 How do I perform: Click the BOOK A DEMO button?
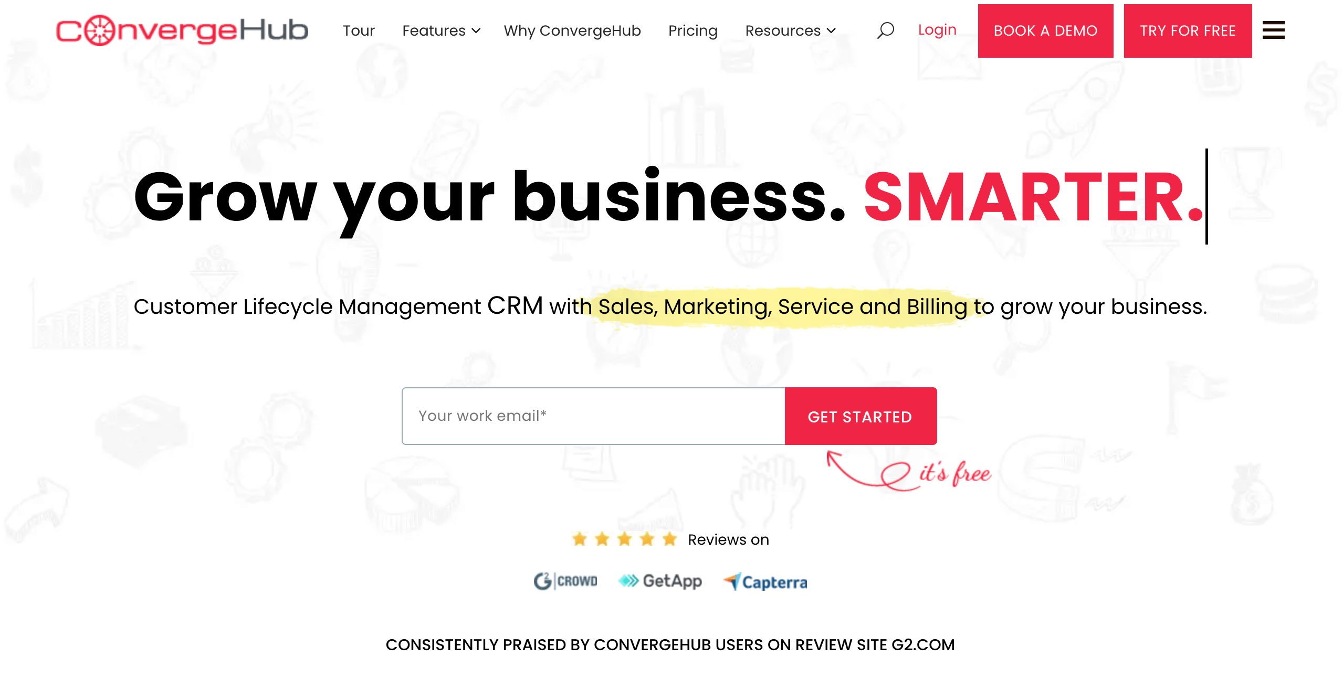(1045, 30)
